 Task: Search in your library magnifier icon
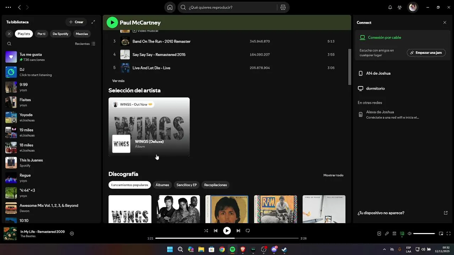(x=9, y=44)
